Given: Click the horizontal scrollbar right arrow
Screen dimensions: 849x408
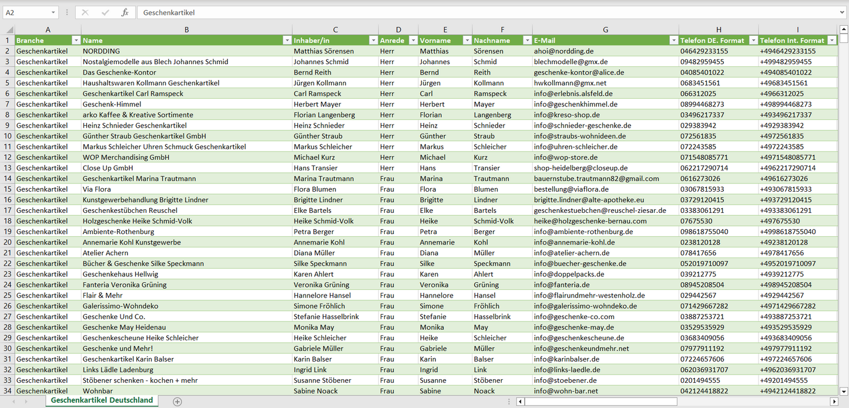Looking at the screenshot, I should click(x=833, y=402).
